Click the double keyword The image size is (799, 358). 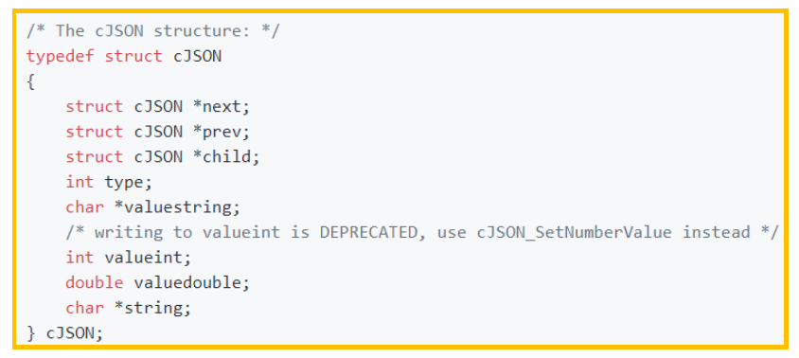click(95, 282)
